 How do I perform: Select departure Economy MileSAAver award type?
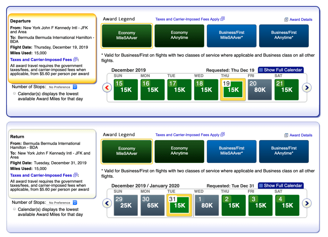[127, 35]
